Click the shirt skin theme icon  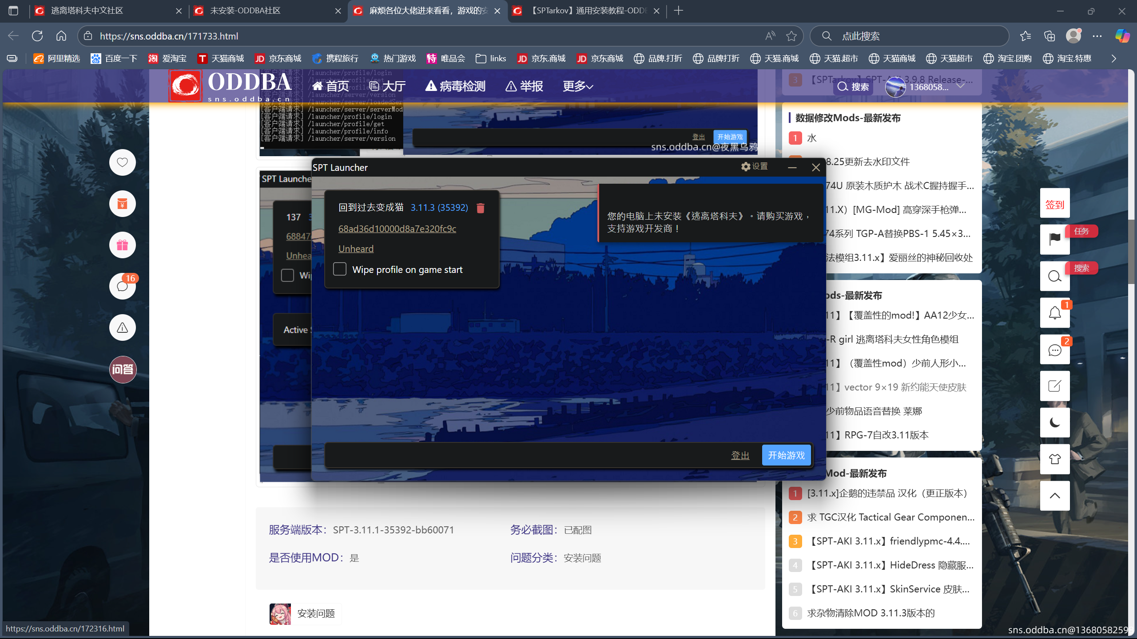coord(1054,459)
